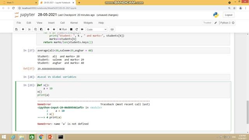Click the pencil edit mode icon

pyautogui.click(x=216, y=23)
